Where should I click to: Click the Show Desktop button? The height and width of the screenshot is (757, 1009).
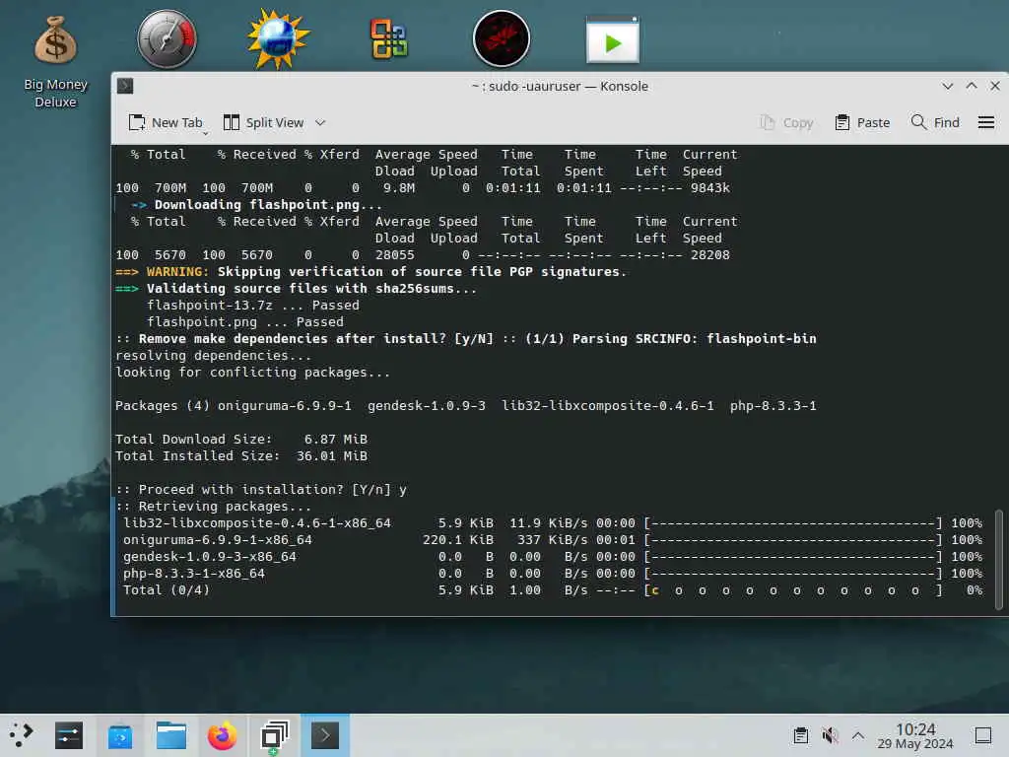[x=982, y=735]
